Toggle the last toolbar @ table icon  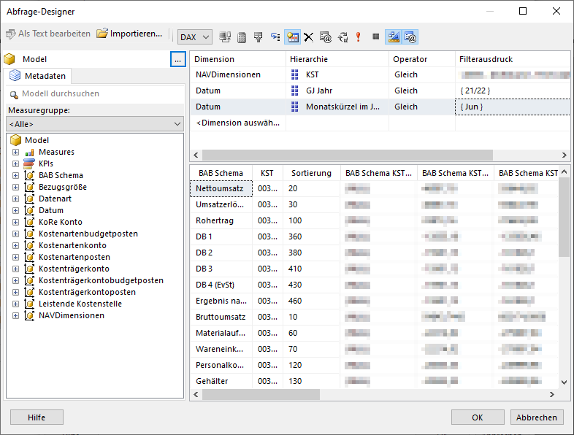pos(410,37)
